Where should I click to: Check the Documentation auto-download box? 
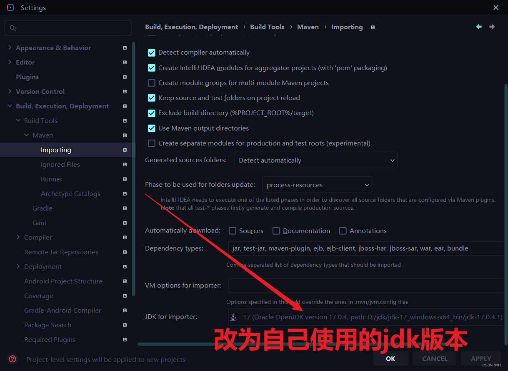pyautogui.click(x=276, y=231)
